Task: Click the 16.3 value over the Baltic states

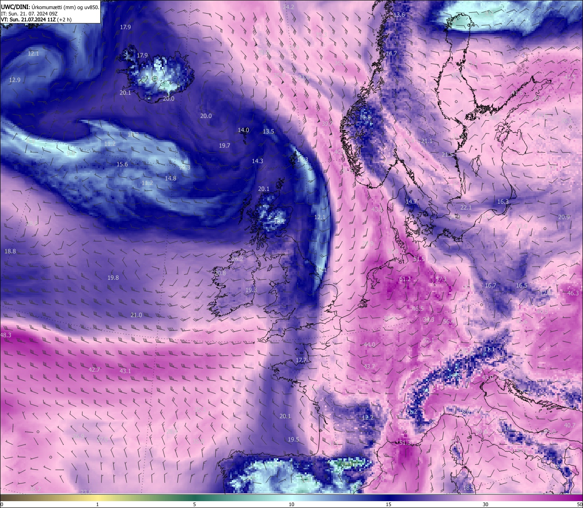Action: (503, 202)
